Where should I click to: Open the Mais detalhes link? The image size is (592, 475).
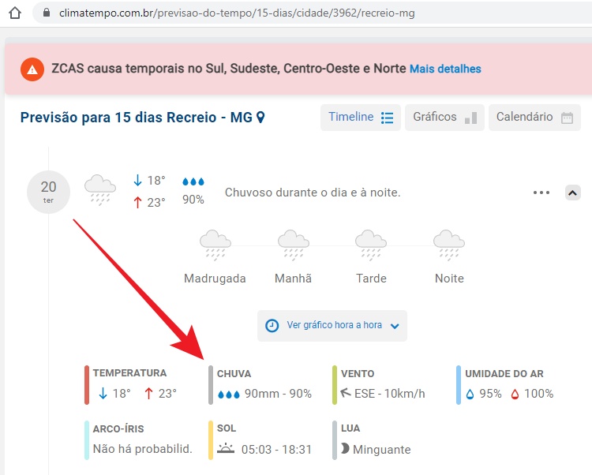pyautogui.click(x=445, y=69)
